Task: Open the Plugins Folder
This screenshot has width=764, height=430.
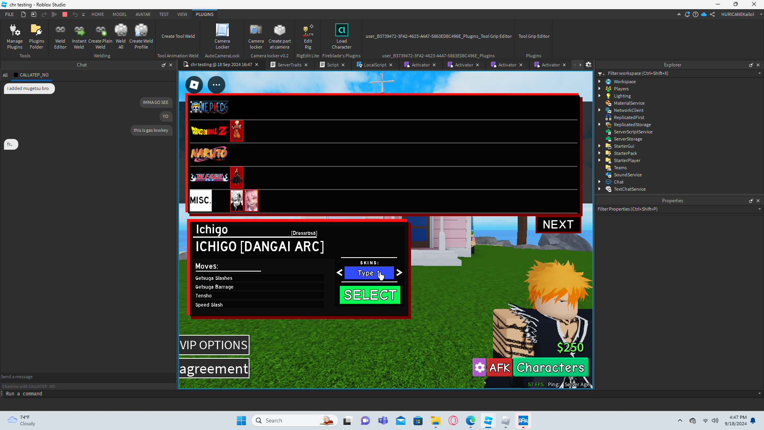Action: (36, 36)
